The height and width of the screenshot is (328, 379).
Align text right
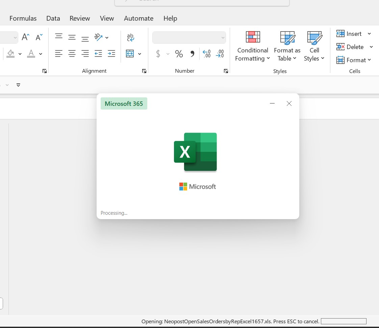click(x=85, y=53)
